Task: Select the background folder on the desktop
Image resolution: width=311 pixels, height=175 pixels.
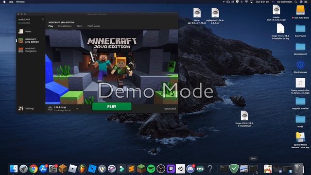Action: pyautogui.click(x=300, y=31)
